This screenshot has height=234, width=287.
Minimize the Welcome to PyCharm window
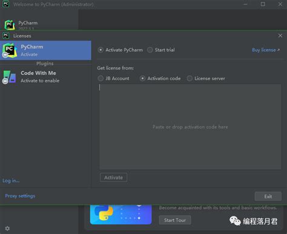(245, 4)
